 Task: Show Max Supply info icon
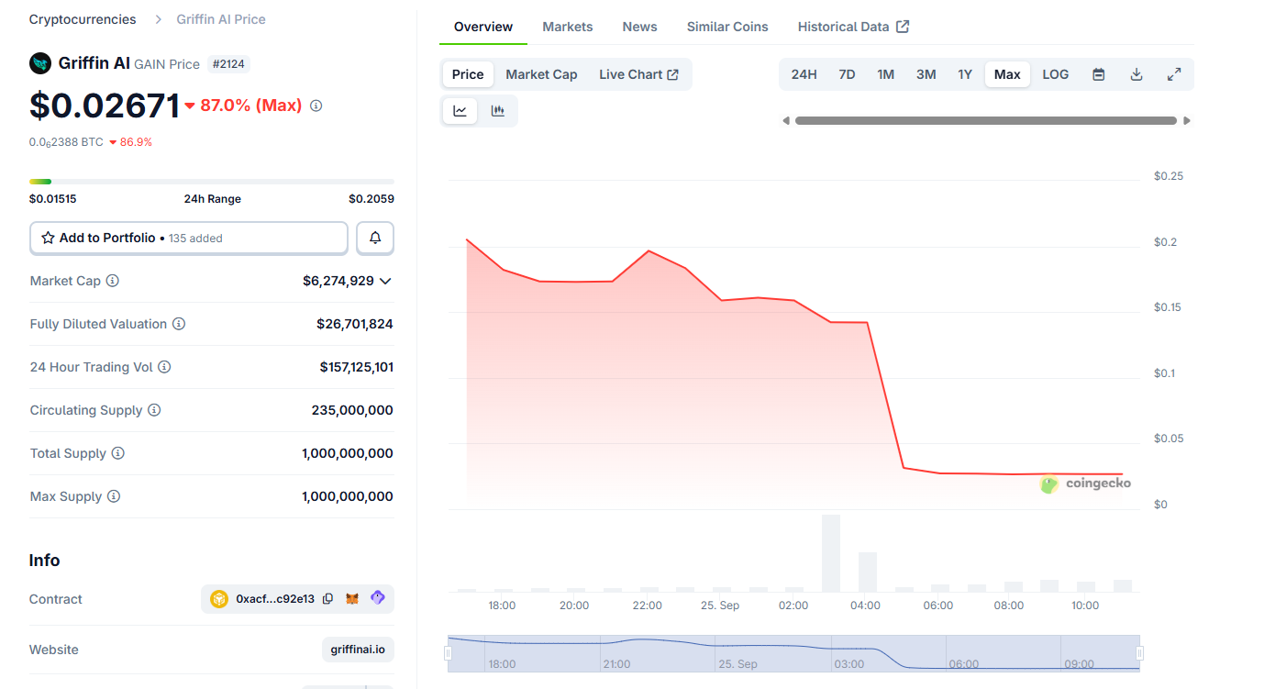(114, 496)
